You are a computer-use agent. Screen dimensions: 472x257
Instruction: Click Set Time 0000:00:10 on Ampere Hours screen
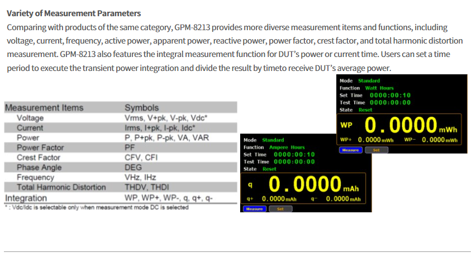pos(294,155)
